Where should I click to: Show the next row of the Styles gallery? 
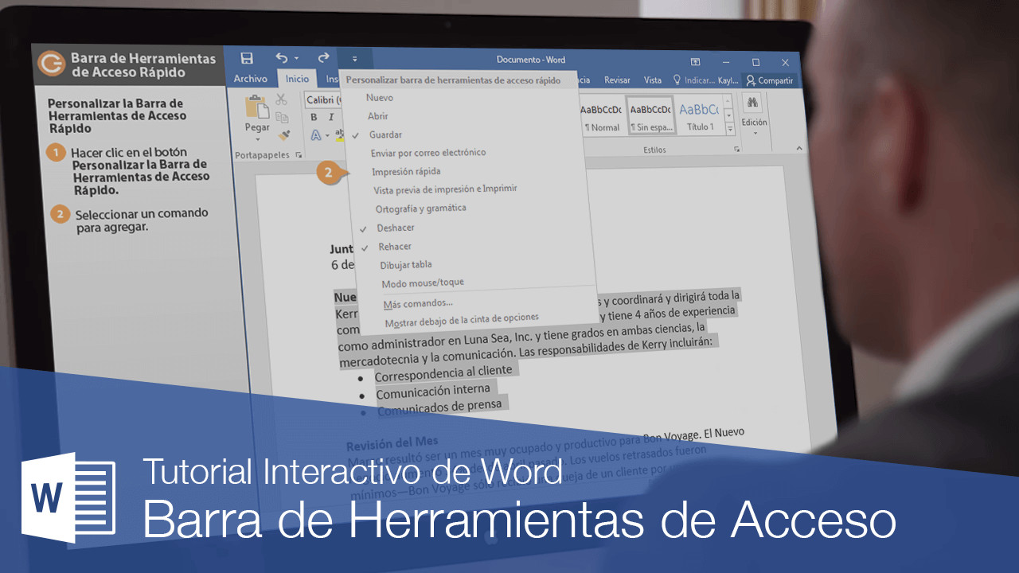coord(729,114)
